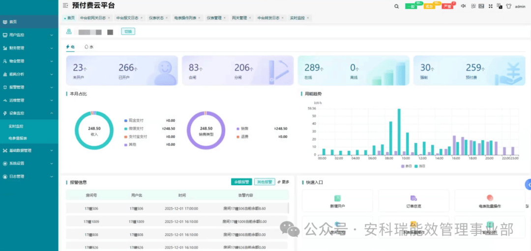Collapse the 设备监控 sidebar menu
531x251 pixels.
(29, 113)
